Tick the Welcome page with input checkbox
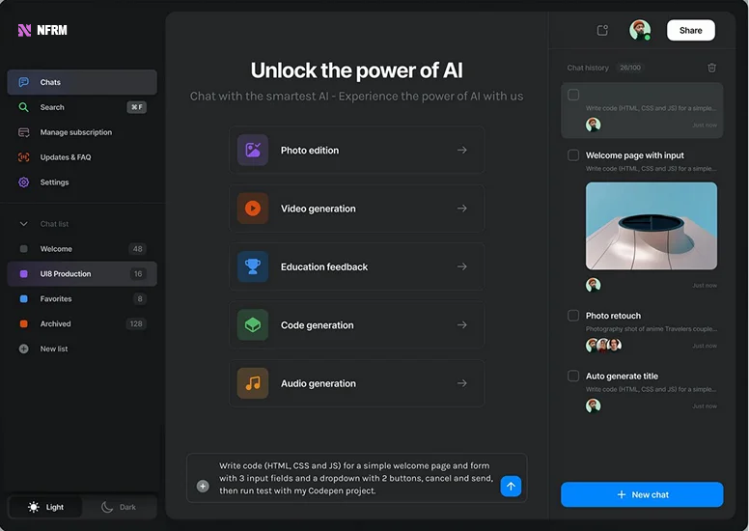The width and height of the screenshot is (749, 531). [573, 155]
